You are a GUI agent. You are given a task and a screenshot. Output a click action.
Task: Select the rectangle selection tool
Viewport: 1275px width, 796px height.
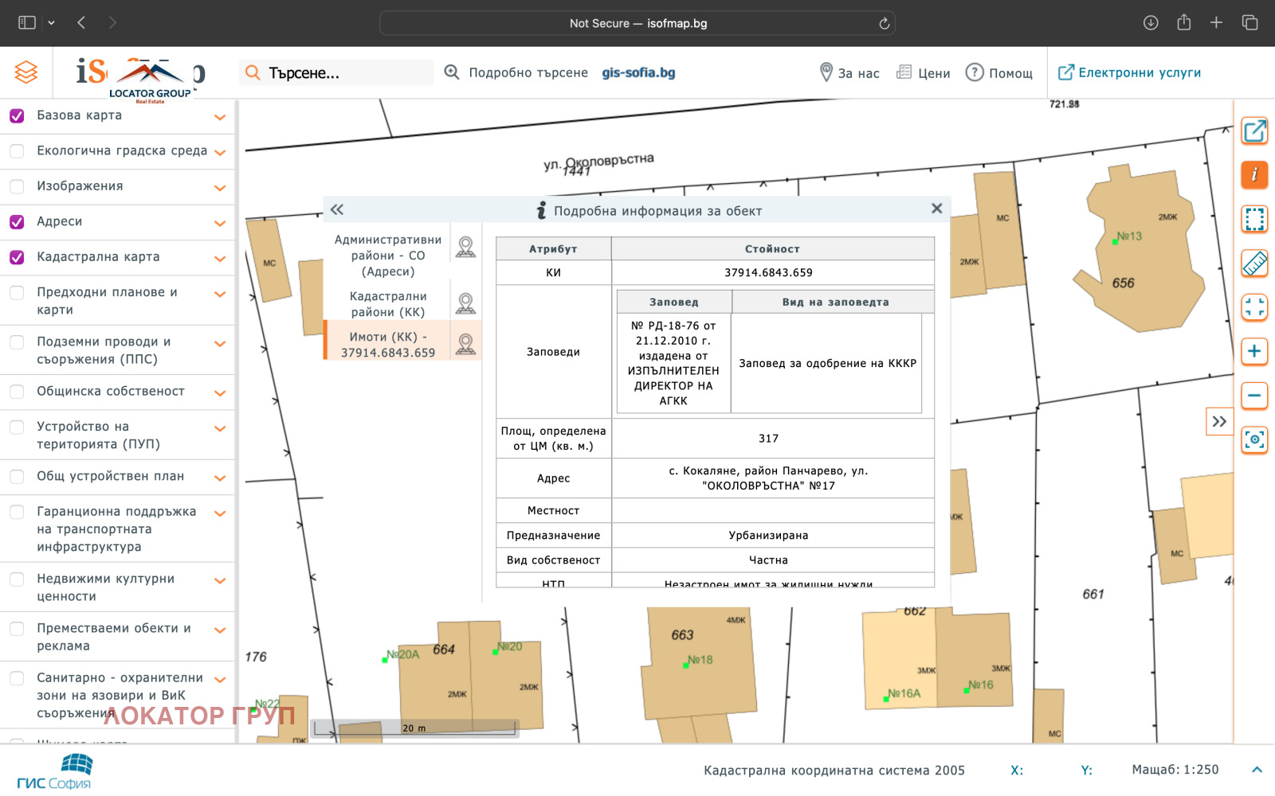1254,219
